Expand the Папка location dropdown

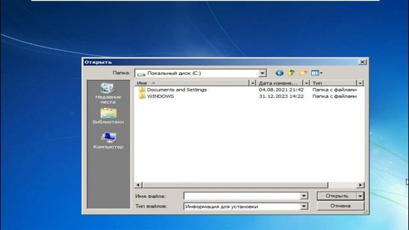263,73
